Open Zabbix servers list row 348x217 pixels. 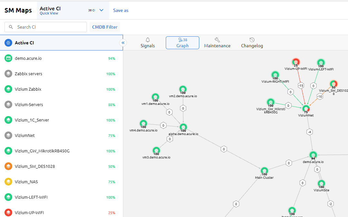61,74
